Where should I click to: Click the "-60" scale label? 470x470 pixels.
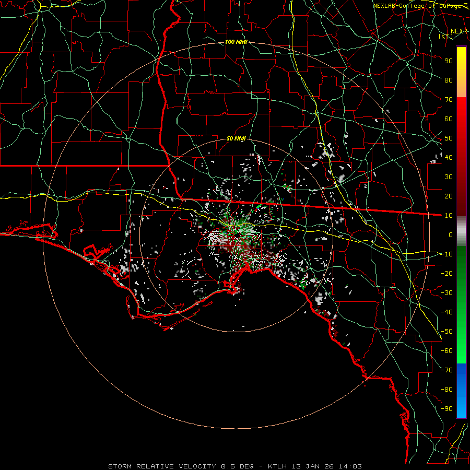[446, 351]
